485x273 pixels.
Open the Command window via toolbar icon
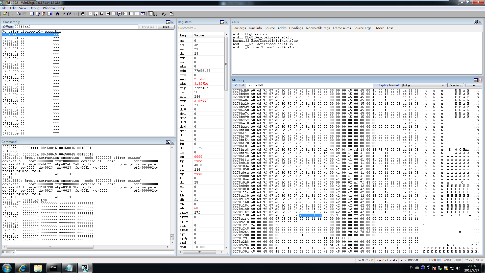tap(90, 14)
